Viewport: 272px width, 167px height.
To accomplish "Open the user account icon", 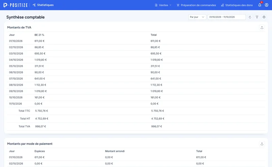I will [267, 5].
